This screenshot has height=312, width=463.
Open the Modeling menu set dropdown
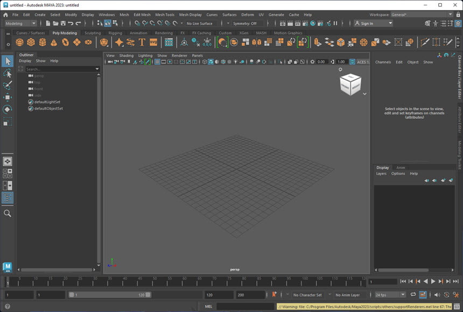20,23
